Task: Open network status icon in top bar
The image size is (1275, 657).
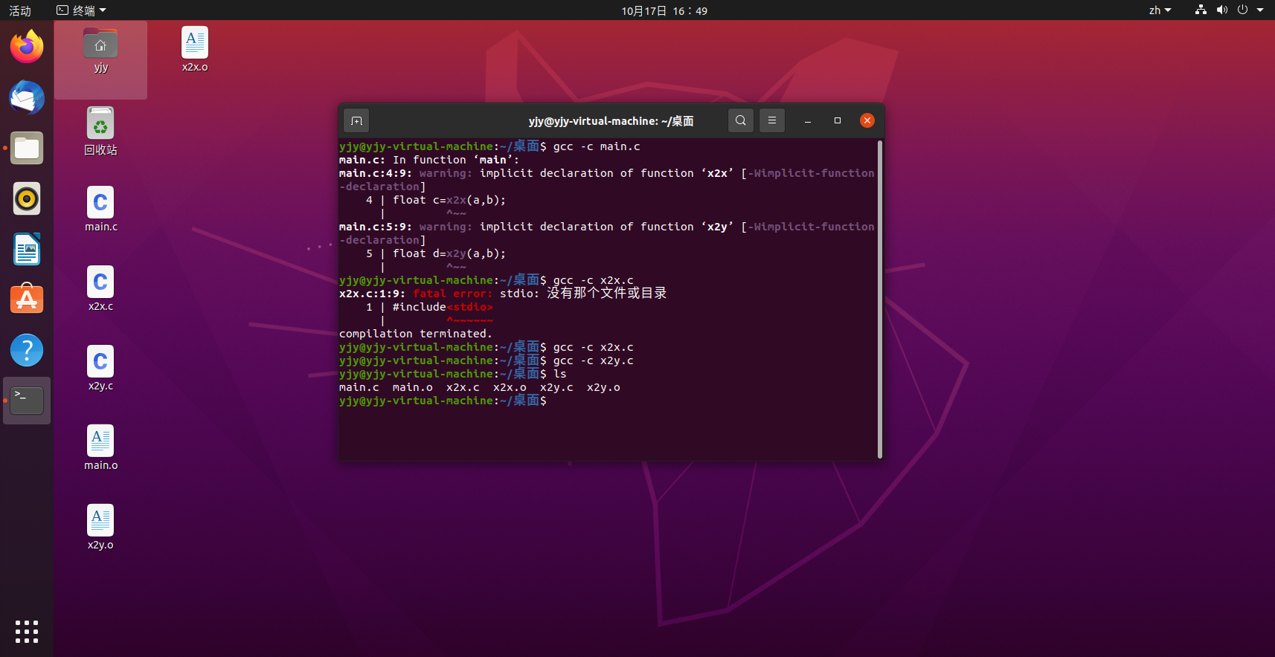Action: [x=1201, y=10]
